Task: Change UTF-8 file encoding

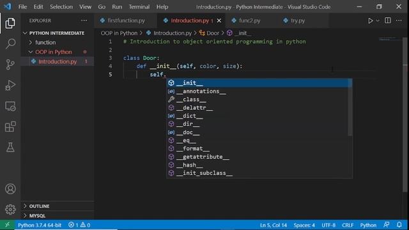Action: pos(328,225)
